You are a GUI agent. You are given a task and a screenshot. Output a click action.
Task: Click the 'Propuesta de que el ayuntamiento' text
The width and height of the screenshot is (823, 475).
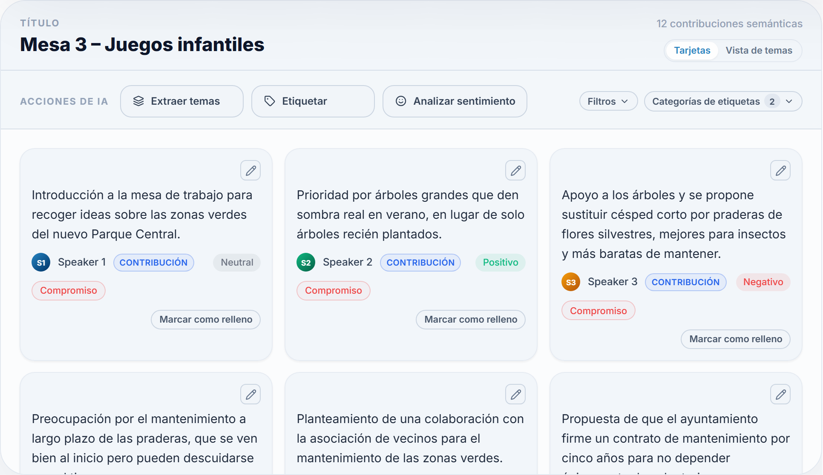pos(660,419)
